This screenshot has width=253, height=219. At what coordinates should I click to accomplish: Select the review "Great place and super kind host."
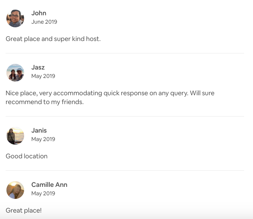53,39
